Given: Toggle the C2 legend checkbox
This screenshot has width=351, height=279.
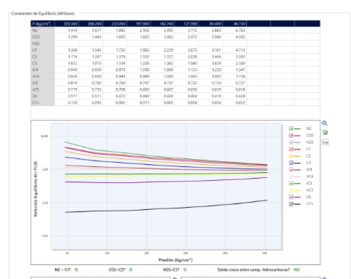Looking at the screenshot, I should (291, 156).
